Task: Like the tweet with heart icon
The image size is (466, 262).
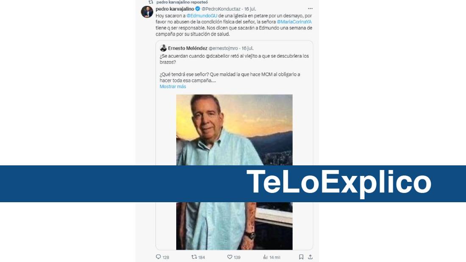Action: click(x=230, y=257)
